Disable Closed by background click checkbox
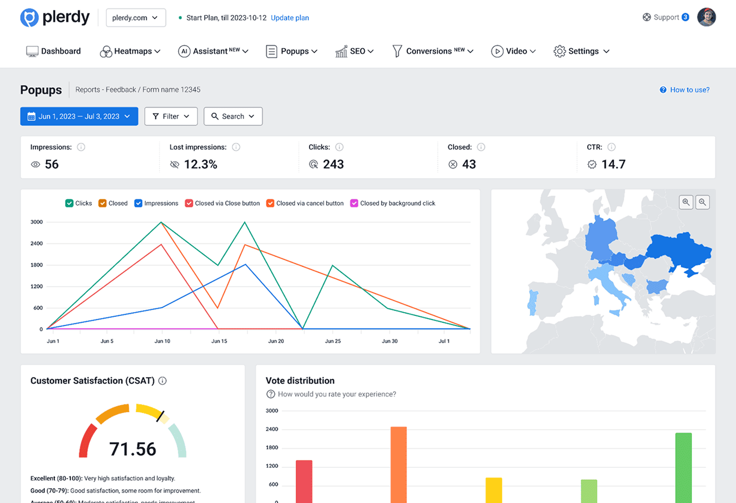Viewport: 736px width, 503px height. coord(354,203)
